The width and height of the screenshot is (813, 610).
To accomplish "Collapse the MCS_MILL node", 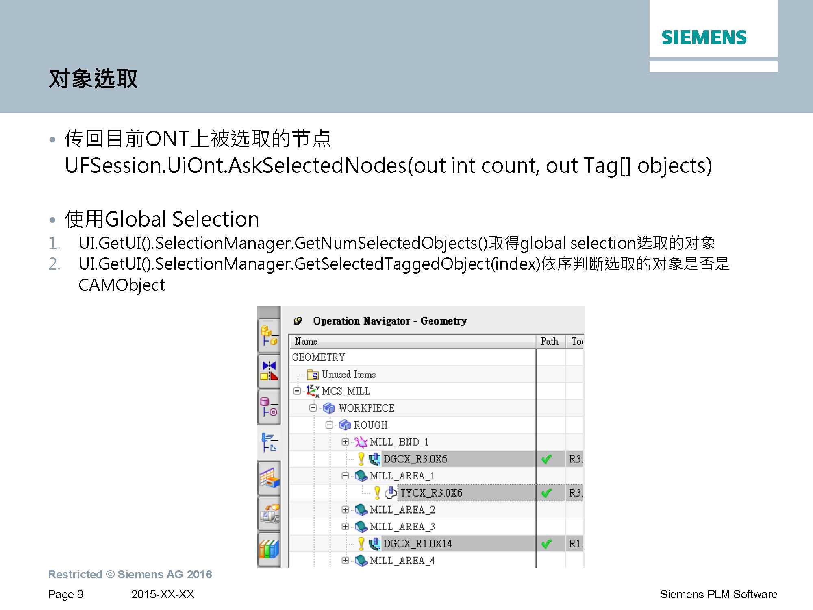I will 297,391.
